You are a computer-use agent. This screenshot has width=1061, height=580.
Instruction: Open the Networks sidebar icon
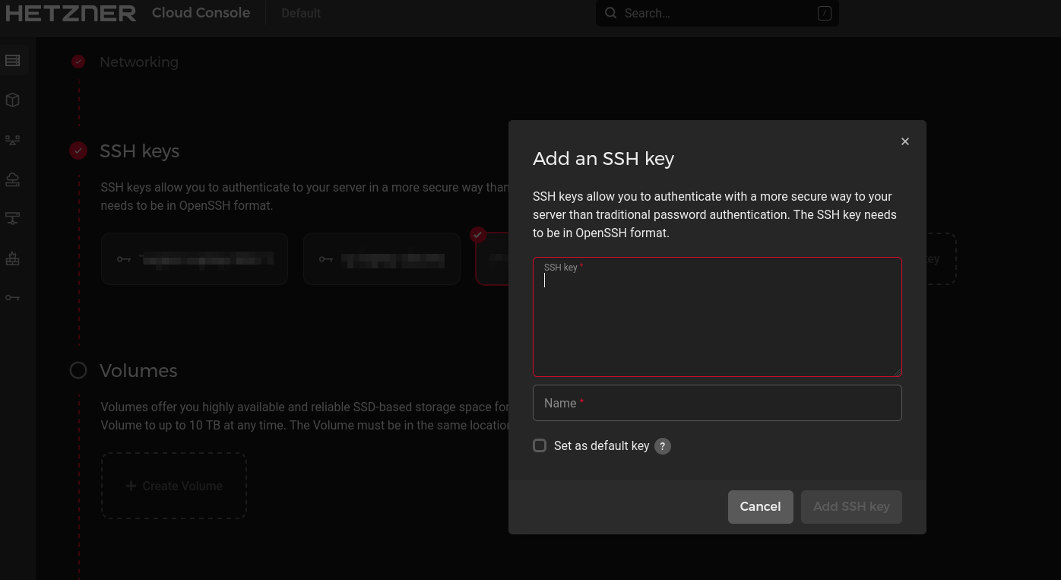pos(13,218)
